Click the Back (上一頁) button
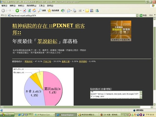156x117 pixels. (6, 10)
